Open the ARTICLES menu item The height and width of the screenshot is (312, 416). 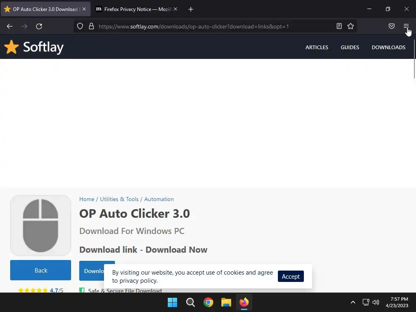317,47
